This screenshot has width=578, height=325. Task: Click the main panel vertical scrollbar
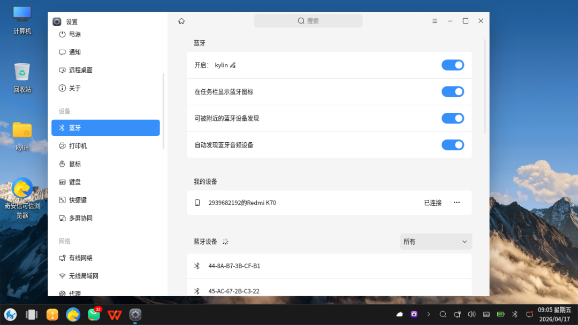point(485,86)
